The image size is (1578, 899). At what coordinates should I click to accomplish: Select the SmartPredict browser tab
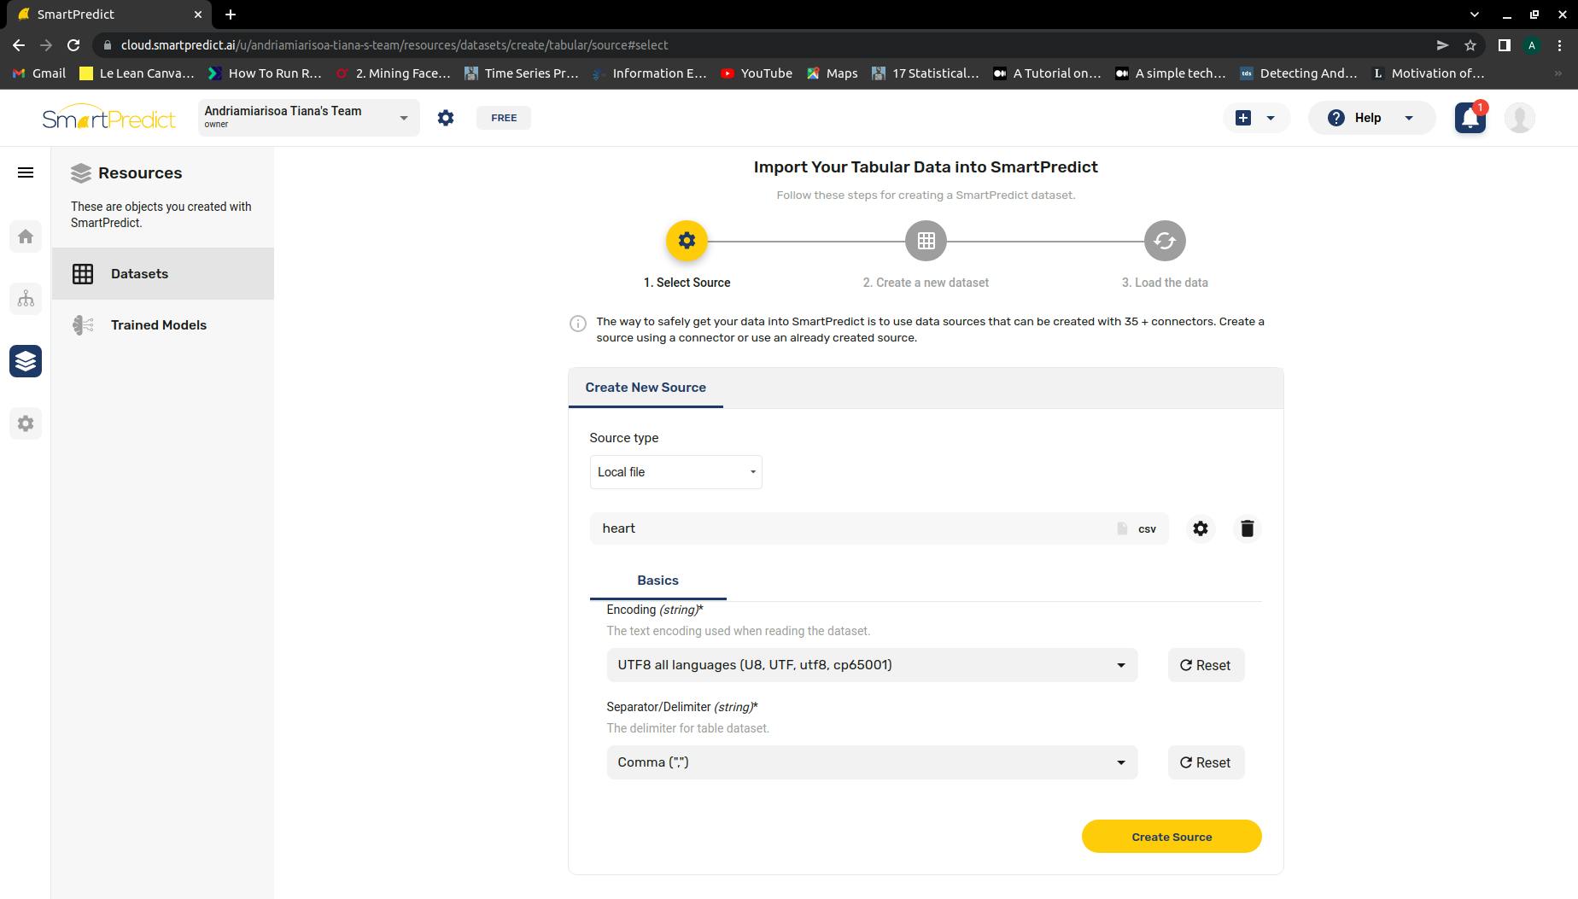point(109,15)
